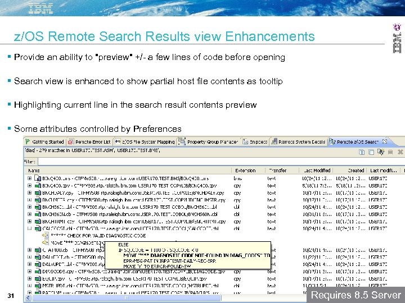Click the search-again icon in search view toolbar
The image size is (405, 303).
381,152
